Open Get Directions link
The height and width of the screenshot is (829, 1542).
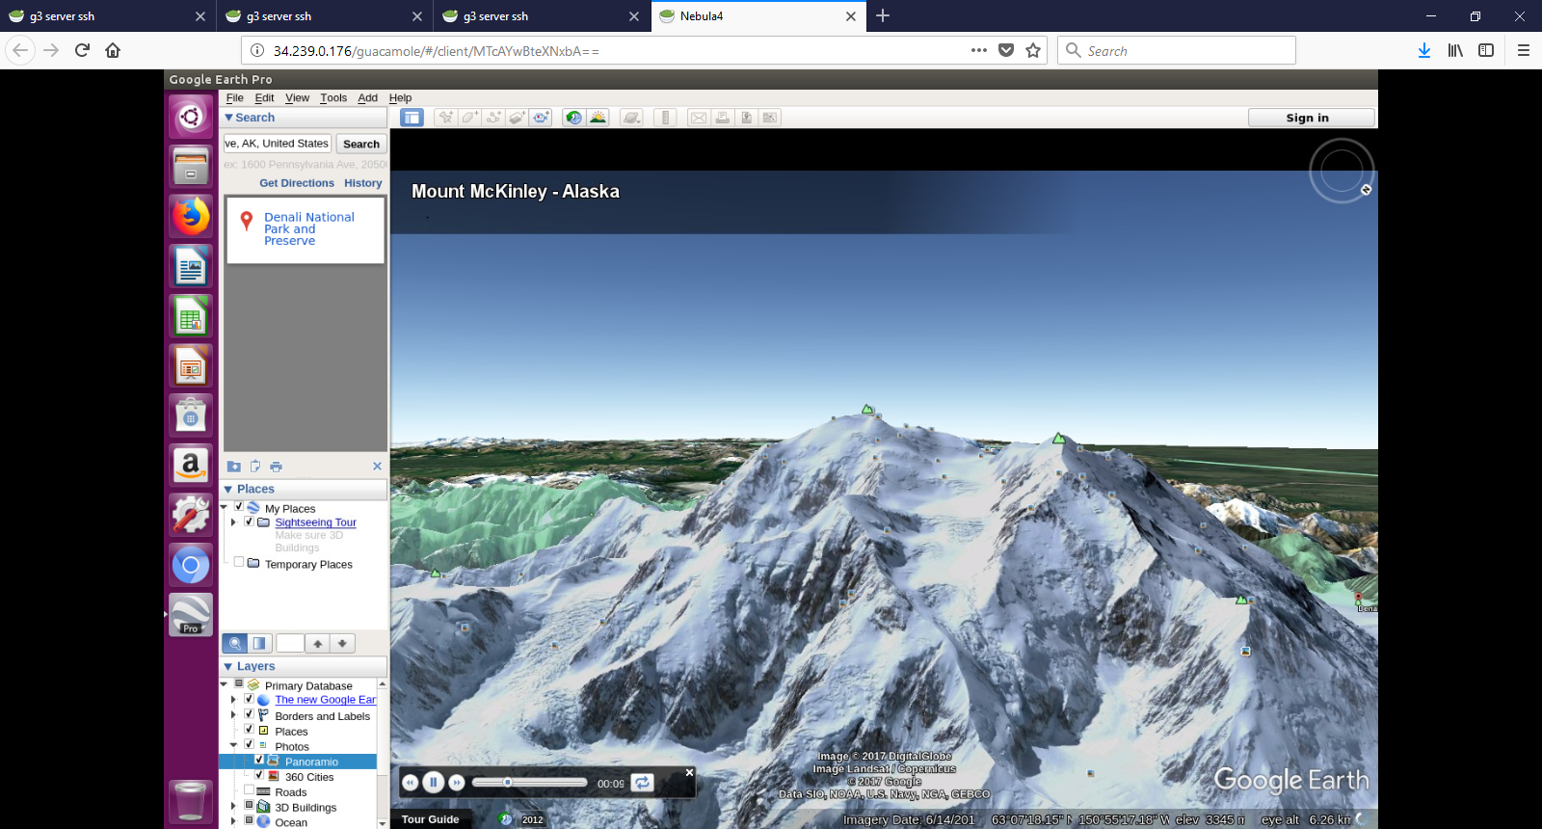297,183
